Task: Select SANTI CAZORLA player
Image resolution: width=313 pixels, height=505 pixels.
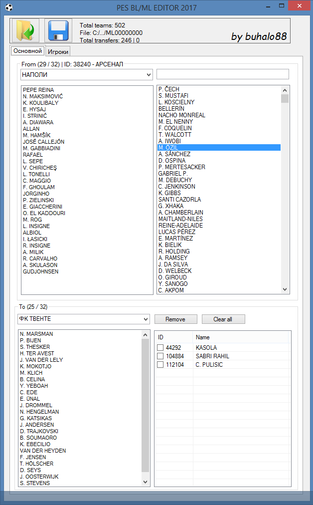Action: pyautogui.click(x=179, y=200)
